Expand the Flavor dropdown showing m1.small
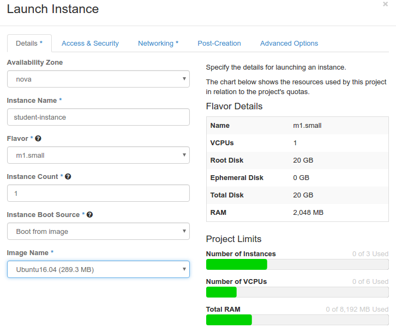 coord(98,155)
